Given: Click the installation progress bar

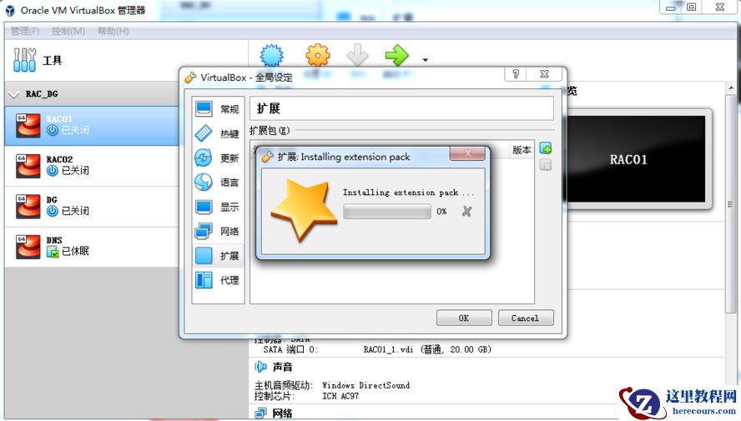Looking at the screenshot, I should coord(387,211).
